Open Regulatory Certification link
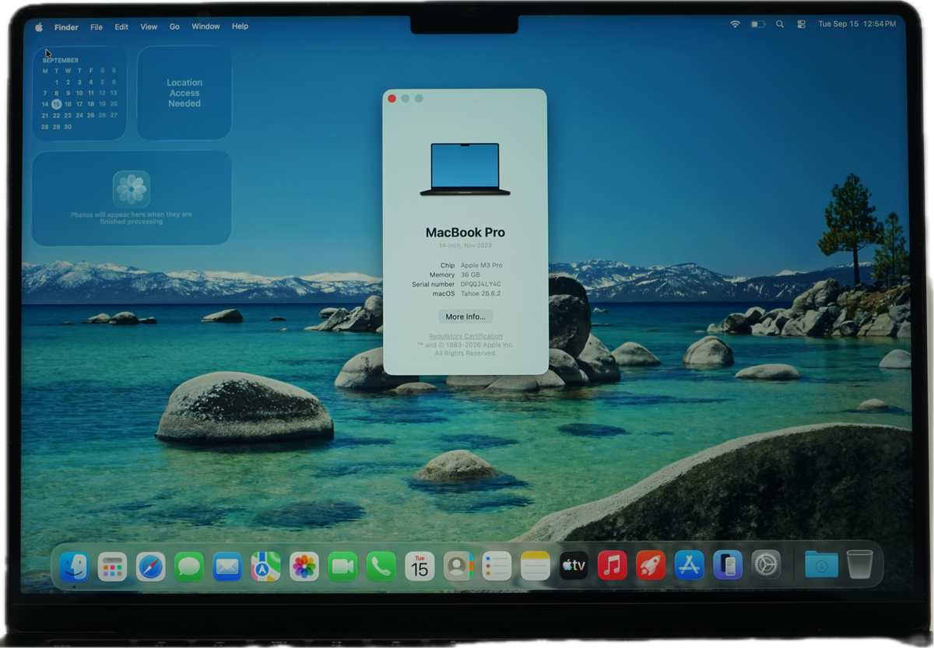This screenshot has height=648, width=934. (465, 336)
